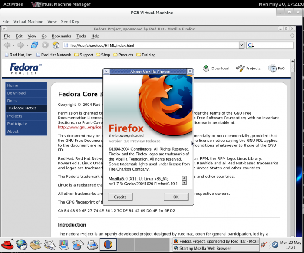Screen dimensions: 304x253
Task: Click the Stop loading icon
Action: coord(45,45)
